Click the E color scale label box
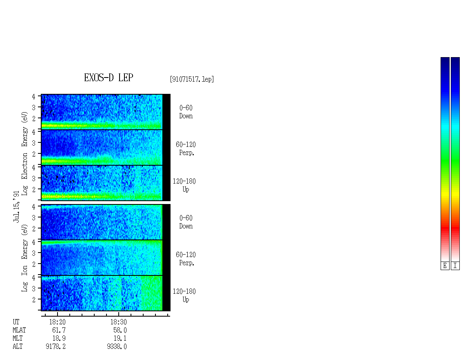Image resolution: width=461 pixels, height=357 pixels. tap(445, 266)
